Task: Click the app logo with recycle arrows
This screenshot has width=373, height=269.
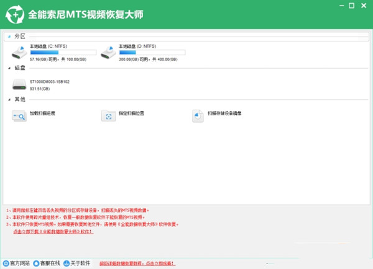Action: 15,15
